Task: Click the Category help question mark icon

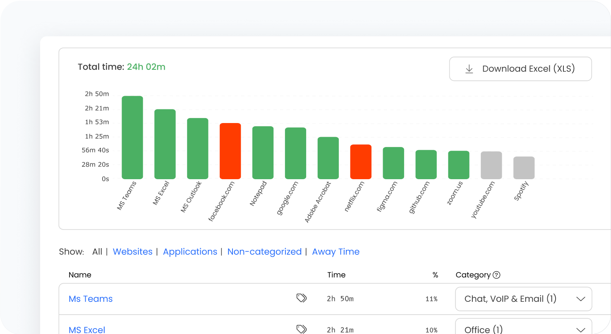Action: click(x=497, y=275)
